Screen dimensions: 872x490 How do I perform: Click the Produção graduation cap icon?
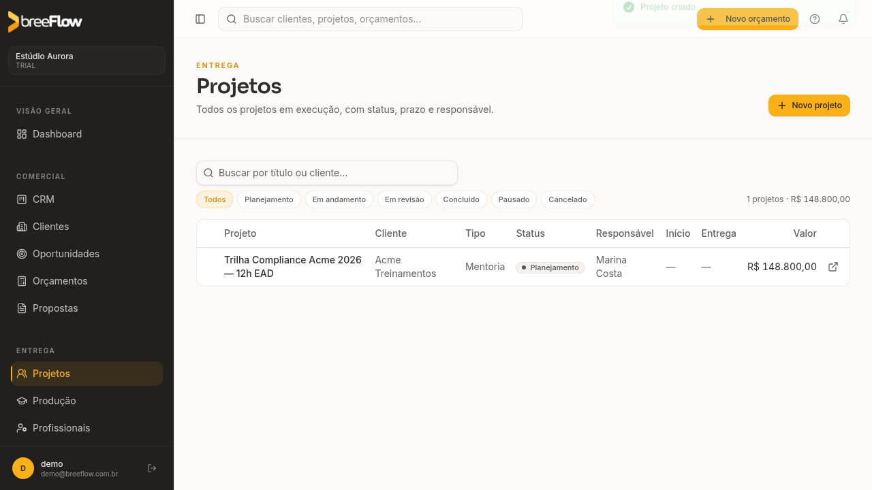click(22, 401)
